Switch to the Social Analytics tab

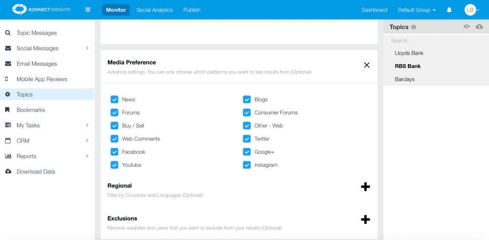(155, 10)
